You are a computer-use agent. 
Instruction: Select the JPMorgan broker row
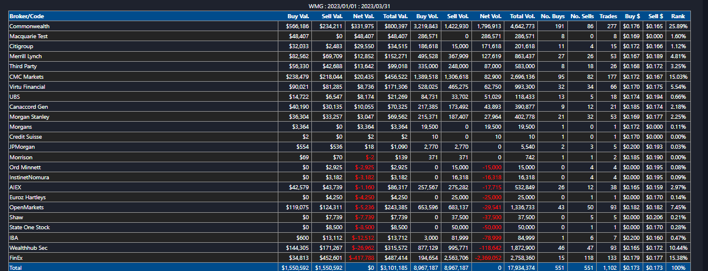pyautogui.click(x=348, y=147)
